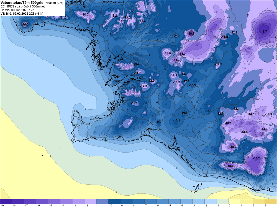
Task: Click the legend swatch between -10 and -9
Action: tap(114, 201)
